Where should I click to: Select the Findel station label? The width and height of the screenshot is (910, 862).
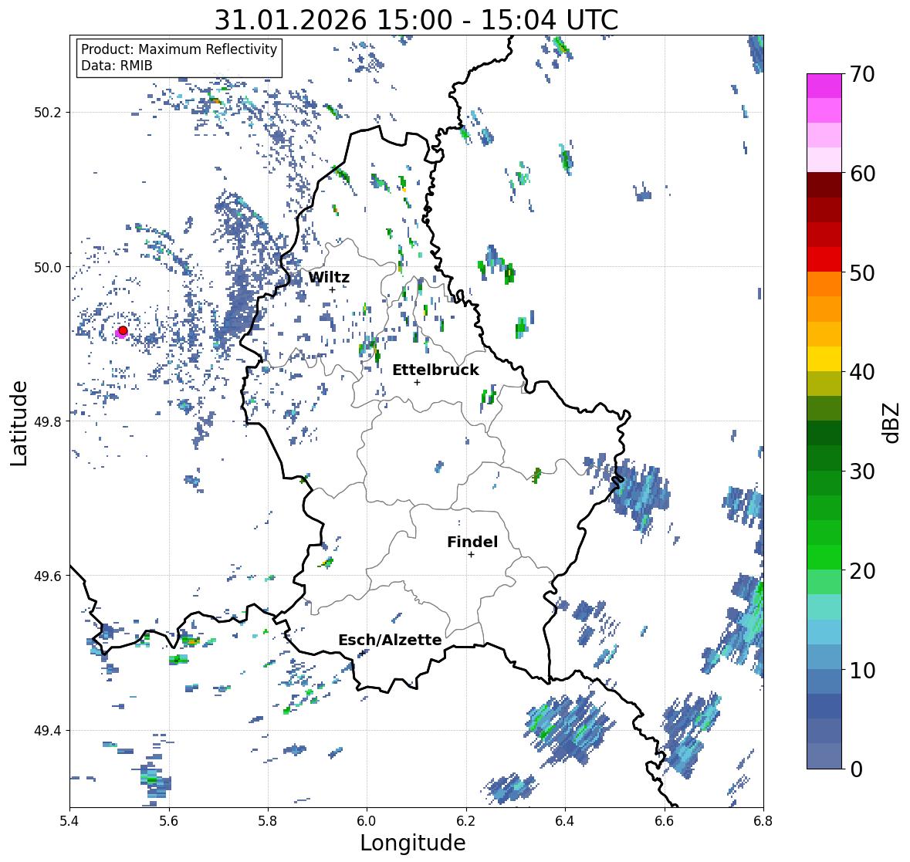point(472,542)
